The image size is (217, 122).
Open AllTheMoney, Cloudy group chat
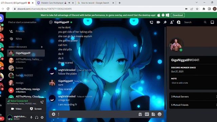click(26, 96)
